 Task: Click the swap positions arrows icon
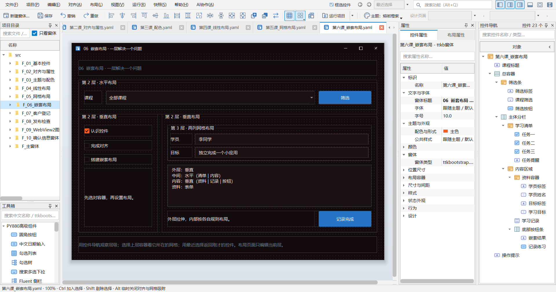pos(276,16)
